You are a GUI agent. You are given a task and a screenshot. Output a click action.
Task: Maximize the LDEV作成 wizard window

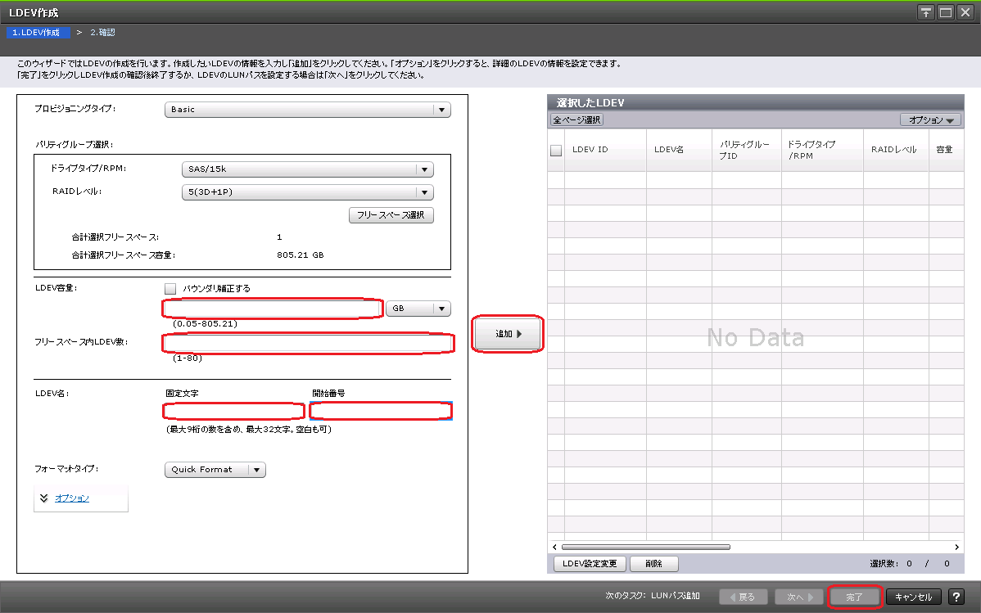coord(946,13)
